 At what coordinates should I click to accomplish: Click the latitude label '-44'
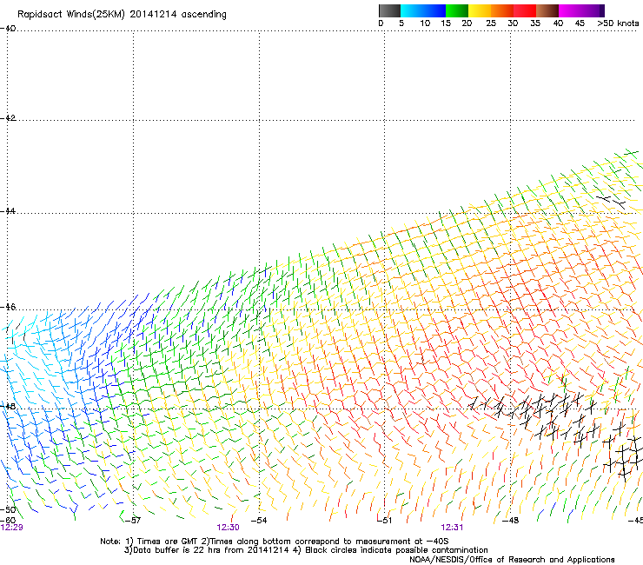point(8,211)
